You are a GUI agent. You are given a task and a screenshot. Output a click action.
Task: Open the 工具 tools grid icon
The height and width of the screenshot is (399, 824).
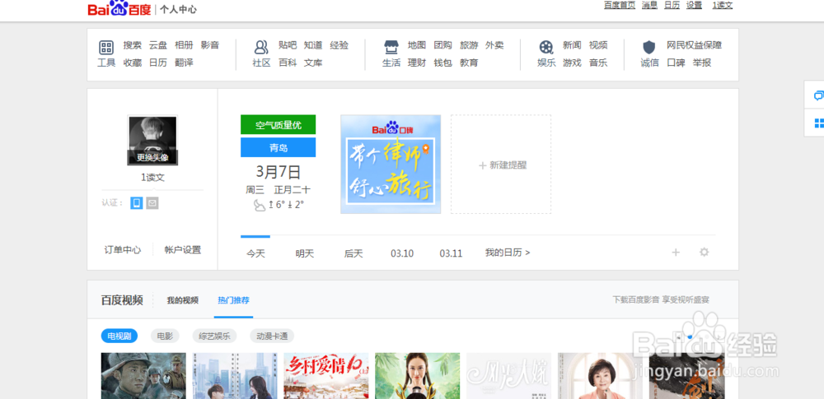click(x=106, y=48)
